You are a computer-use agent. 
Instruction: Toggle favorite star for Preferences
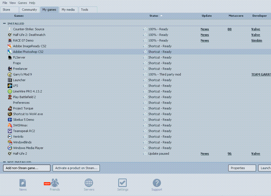pos(145,102)
